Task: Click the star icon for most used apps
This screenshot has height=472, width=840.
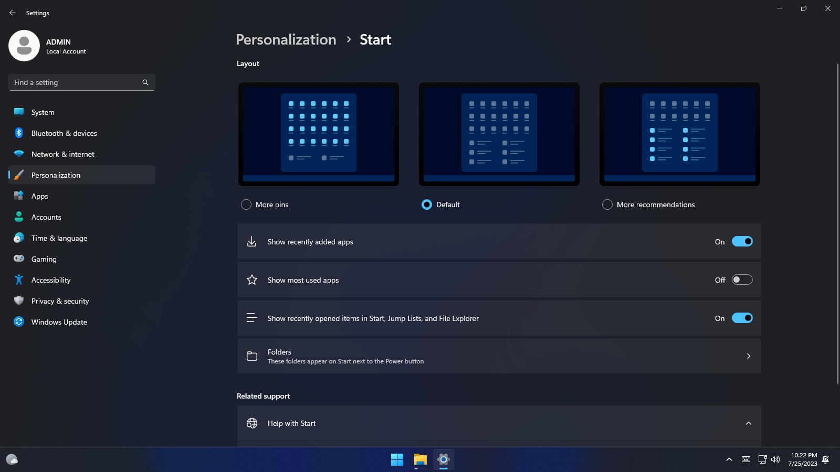Action: coord(252,280)
